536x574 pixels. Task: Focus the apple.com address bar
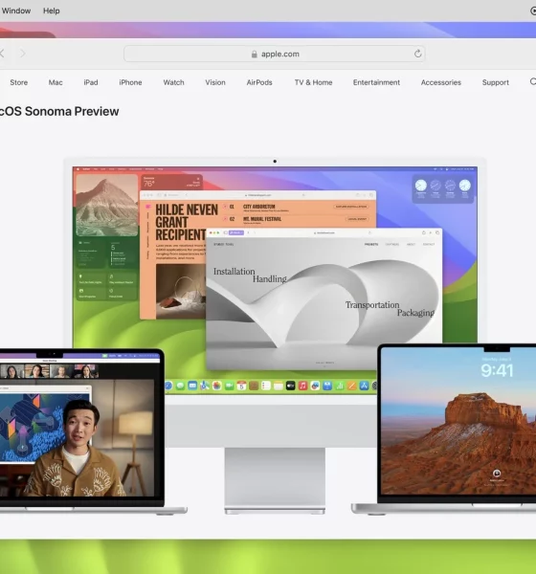coord(275,54)
